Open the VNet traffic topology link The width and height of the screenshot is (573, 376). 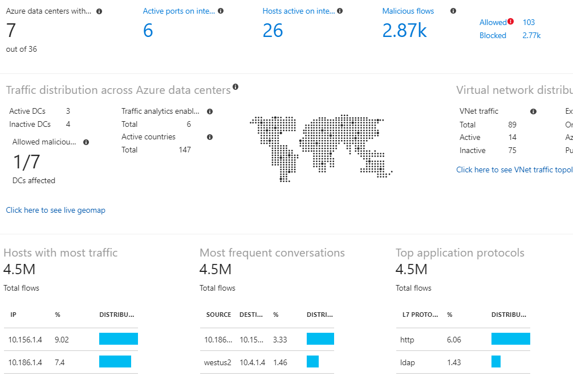coord(514,169)
